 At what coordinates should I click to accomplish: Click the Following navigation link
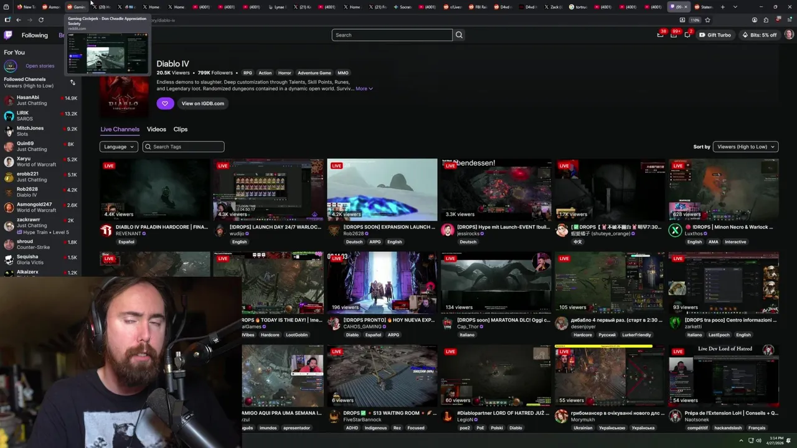(34, 35)
